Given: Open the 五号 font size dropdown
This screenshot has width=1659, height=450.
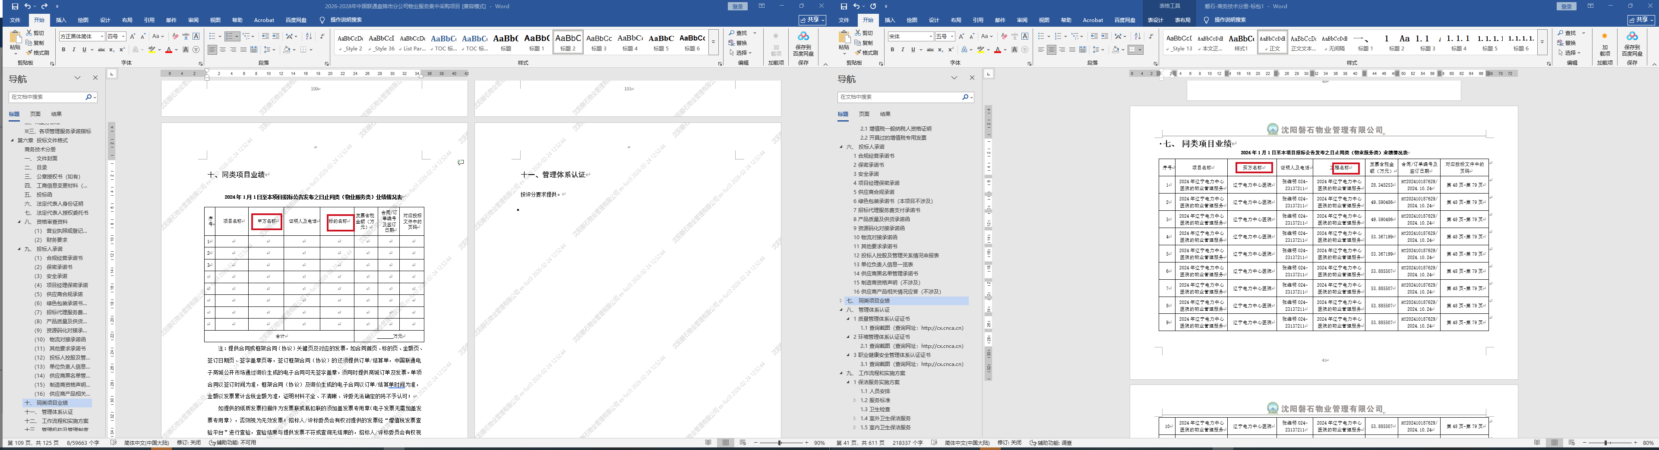Looking at the screenshot, I should click(x=951, y=37).
